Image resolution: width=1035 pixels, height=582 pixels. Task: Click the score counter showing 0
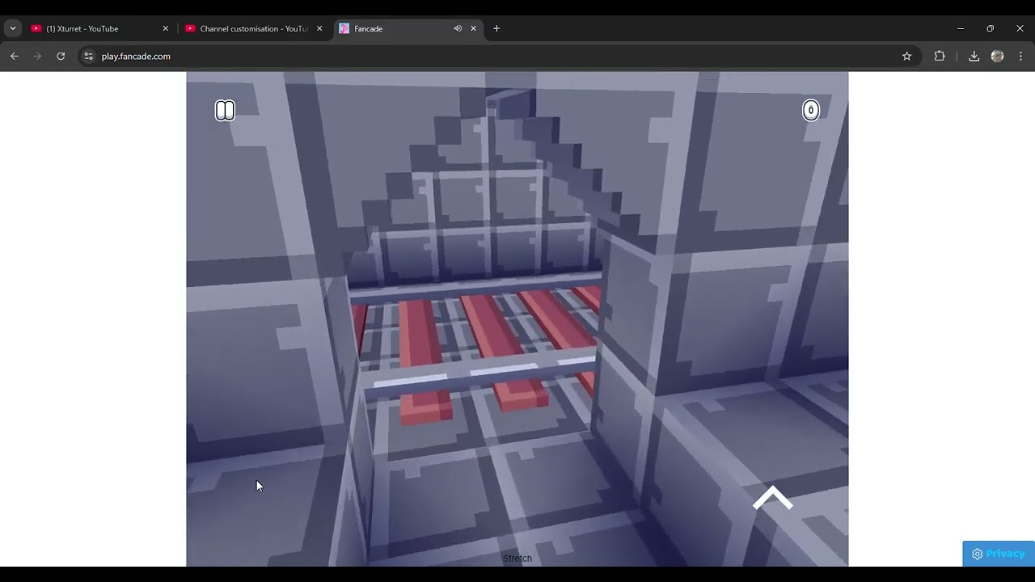pyautogui.click(x=810, y=111)
